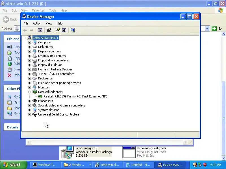Switch to Windows Task Manager taskbar button
Image resolution: width=226 pixels, height=169 pixels.
pyautogui.click(x=45, y=165)
